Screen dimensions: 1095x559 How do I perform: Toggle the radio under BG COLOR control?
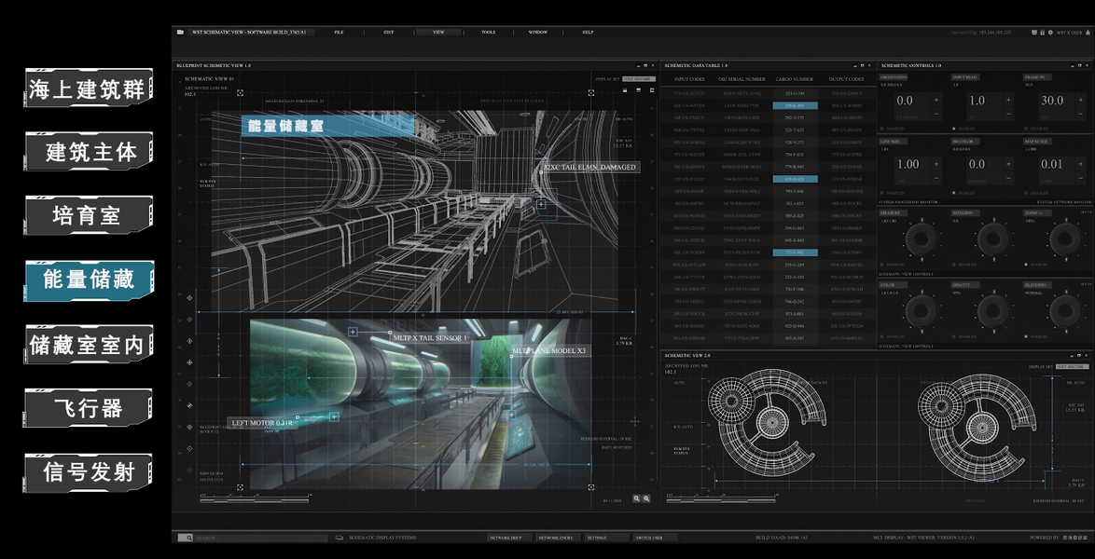coord(954,193)
